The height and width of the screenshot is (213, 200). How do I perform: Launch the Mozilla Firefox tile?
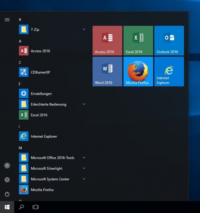138,71
